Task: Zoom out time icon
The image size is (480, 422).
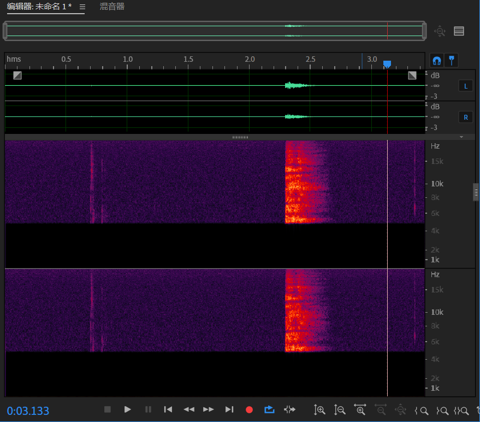Action: 381,410
